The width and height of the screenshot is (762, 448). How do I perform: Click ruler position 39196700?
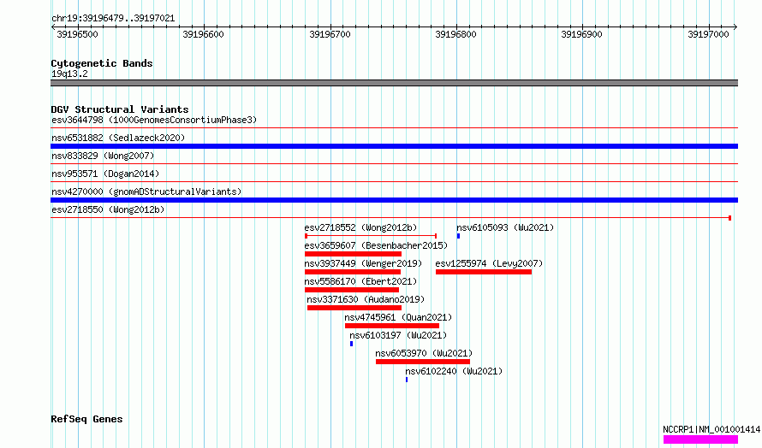330,34
